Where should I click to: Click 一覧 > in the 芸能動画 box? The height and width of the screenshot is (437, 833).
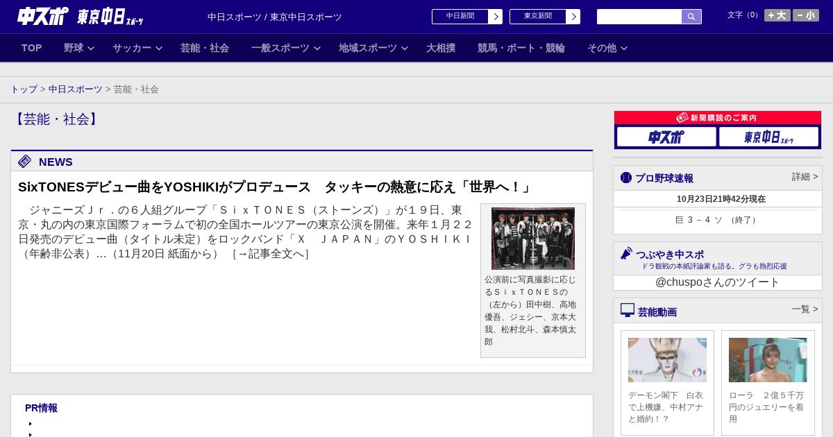tap(805, 309)
